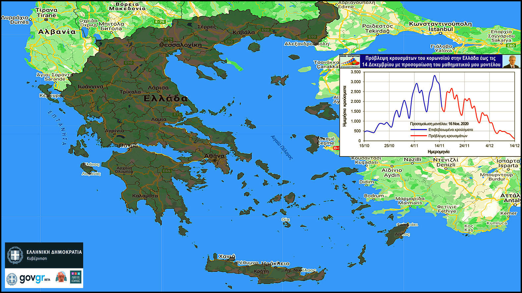Click the Κωνσταντινούπολη Istanbul label

(x=440, y=24)
